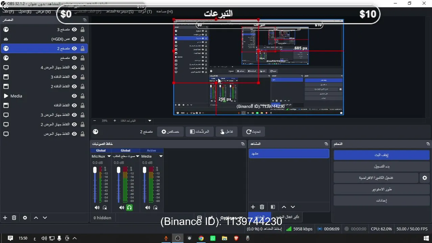Screen dimensions: 432x243
Task: Toggle monitoring headphones on Media channel
Action: point(155,208)
